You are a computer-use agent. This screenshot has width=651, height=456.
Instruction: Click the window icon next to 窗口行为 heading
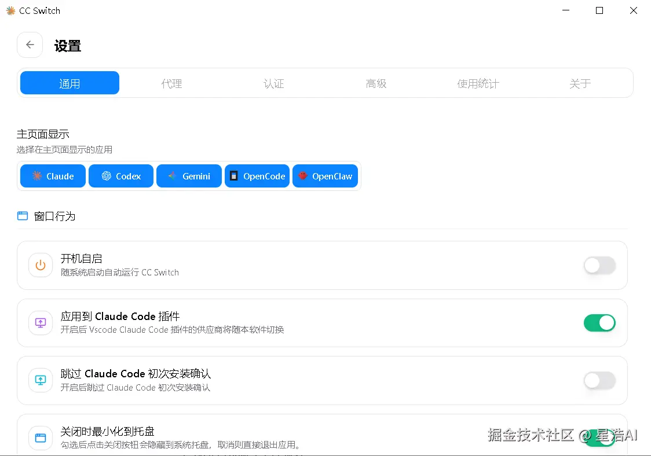point(23,216)
